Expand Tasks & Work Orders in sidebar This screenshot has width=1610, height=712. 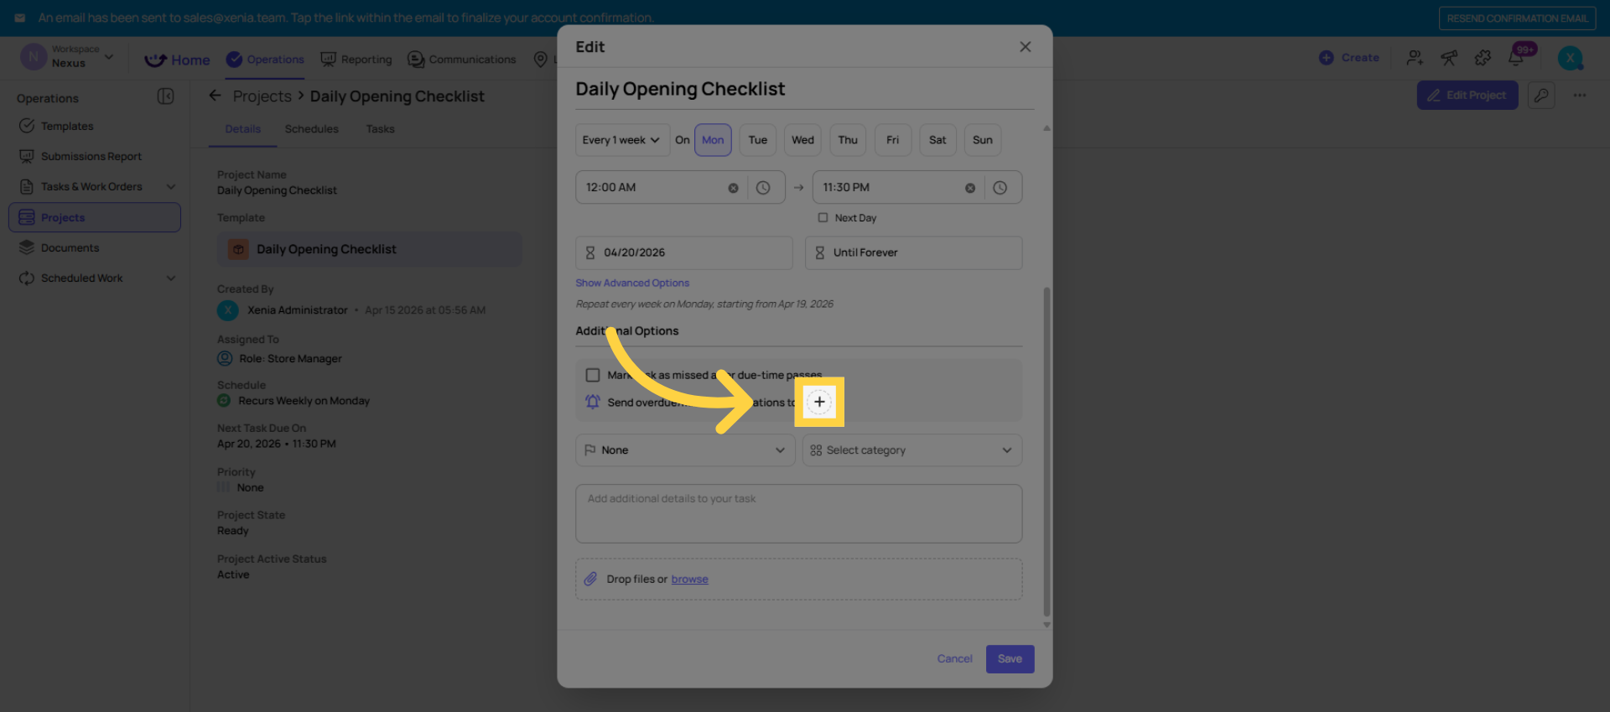171,187
